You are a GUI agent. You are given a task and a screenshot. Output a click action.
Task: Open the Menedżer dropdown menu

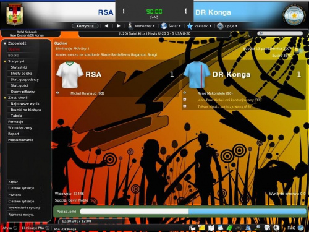coord(141,26)
